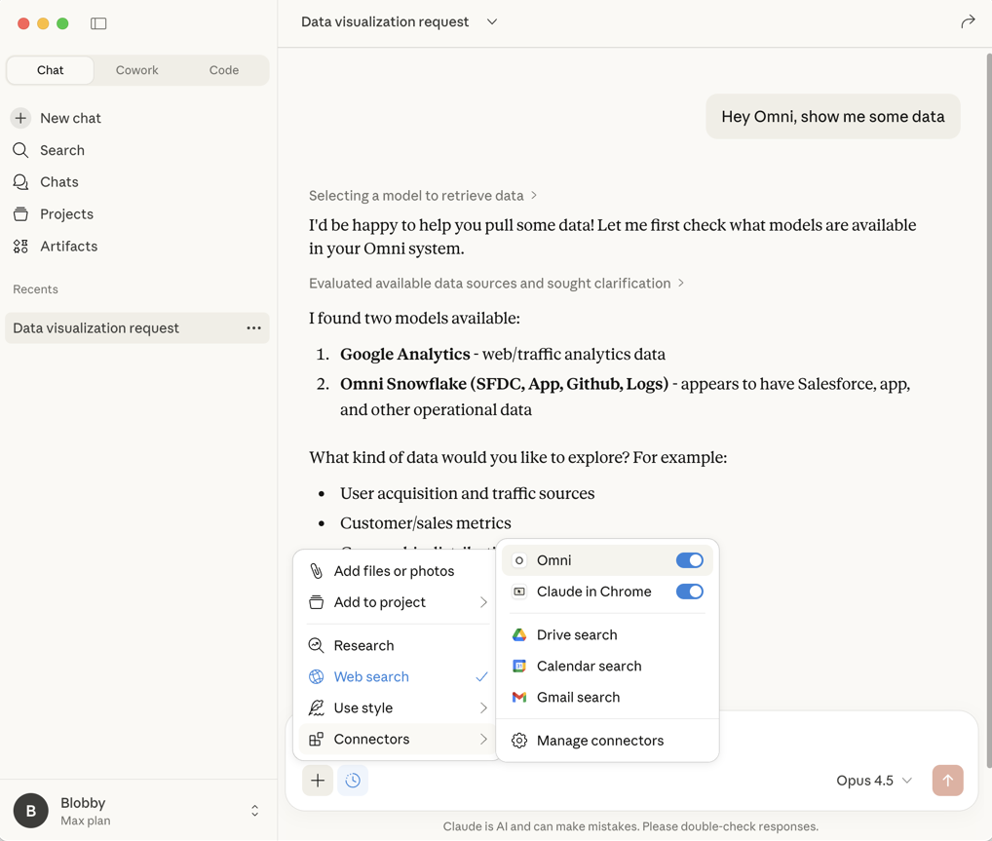This screenshot has height=841, width=992.
Task: Open the chat title dropdown chevron
Action: 491,22
